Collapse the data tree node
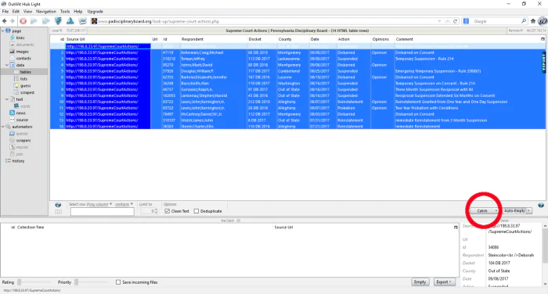This screenshot has height=294, width=548. pyautogui.click(x=7, y=66)
